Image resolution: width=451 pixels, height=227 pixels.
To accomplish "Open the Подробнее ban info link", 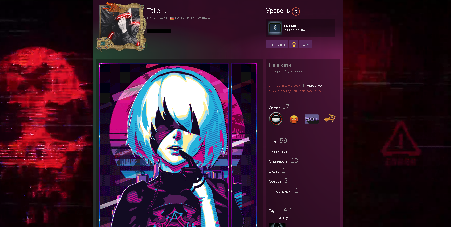I will [x=313, y=86].
